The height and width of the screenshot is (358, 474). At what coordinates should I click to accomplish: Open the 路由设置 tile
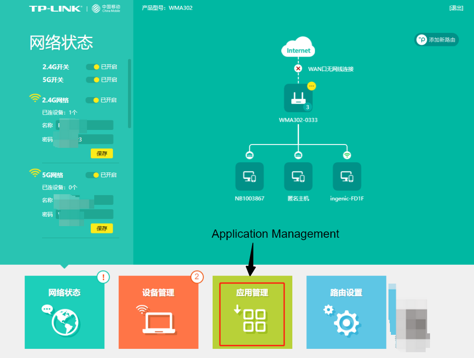click(346, 312)
